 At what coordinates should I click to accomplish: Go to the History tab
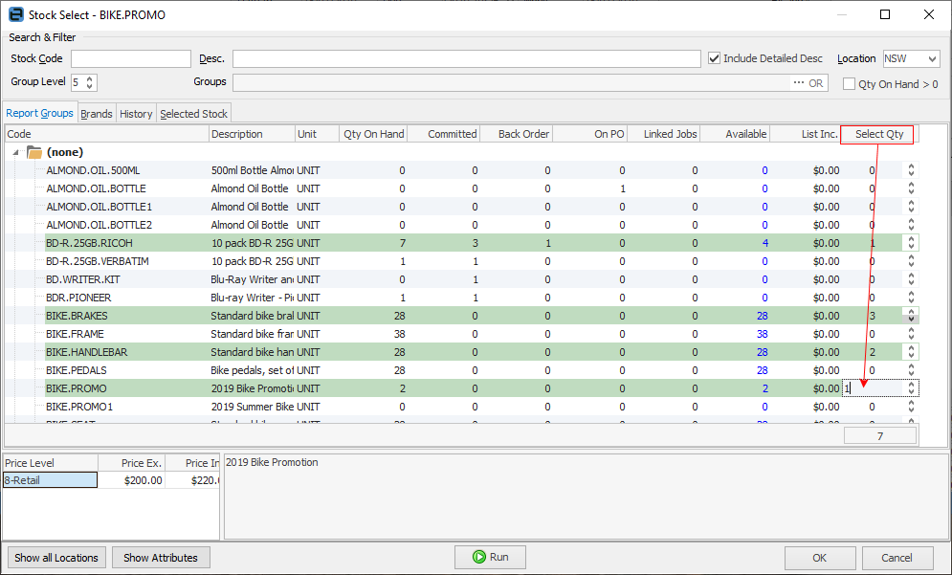pos(136,114)
